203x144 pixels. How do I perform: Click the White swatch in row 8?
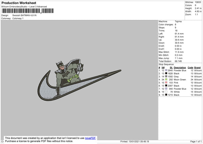tap(166, 92)
